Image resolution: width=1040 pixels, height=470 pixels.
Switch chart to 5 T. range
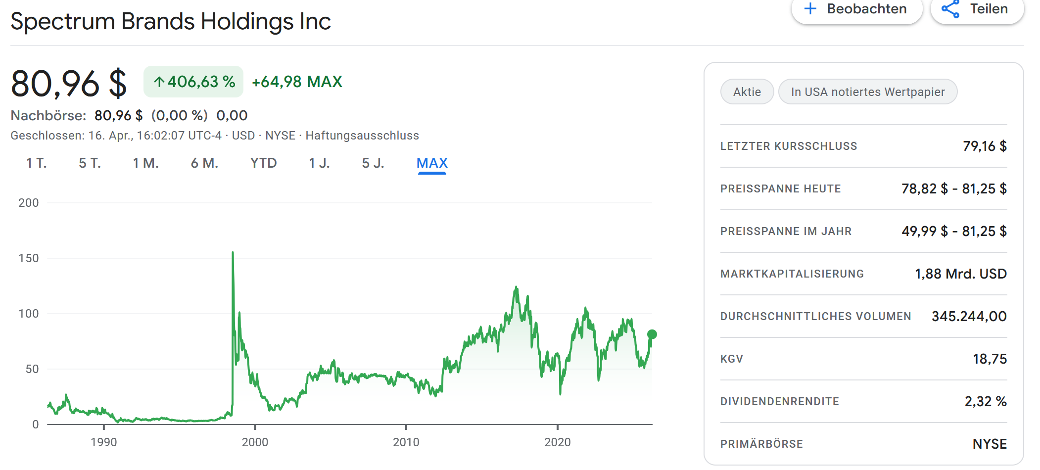[x=90, y=163]
